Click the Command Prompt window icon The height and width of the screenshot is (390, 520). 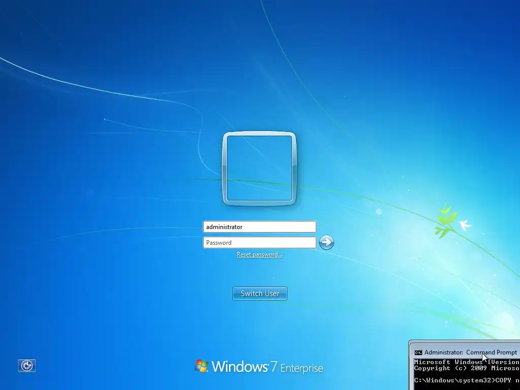click(x=418, y=352)
